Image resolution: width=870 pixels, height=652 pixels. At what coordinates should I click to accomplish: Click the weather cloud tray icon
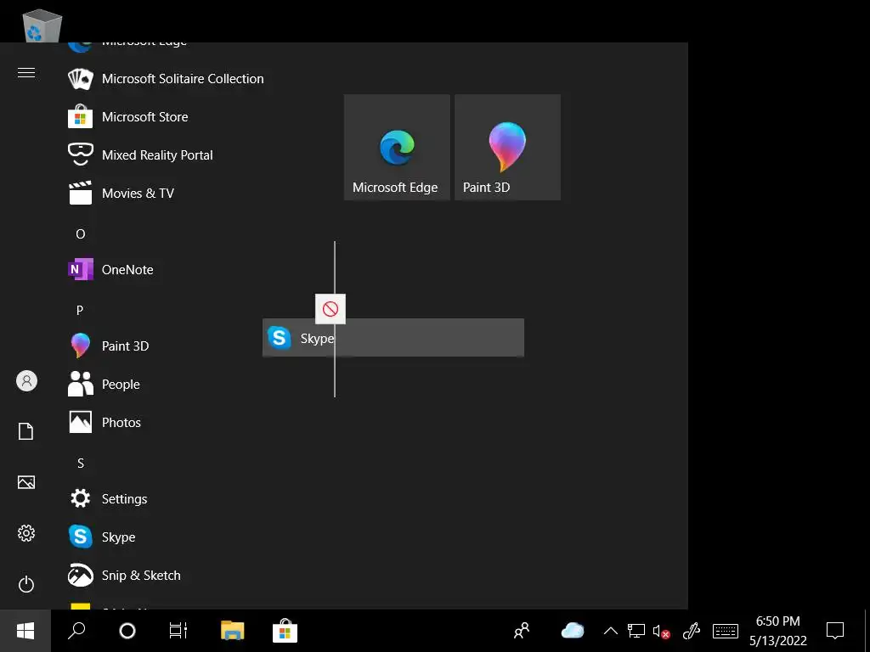573,631
